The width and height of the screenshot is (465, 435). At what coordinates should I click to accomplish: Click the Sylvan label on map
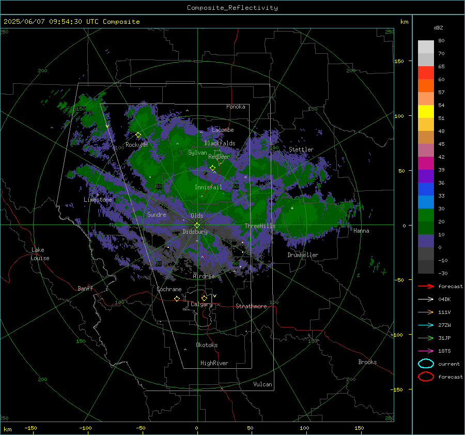[197, 153]
